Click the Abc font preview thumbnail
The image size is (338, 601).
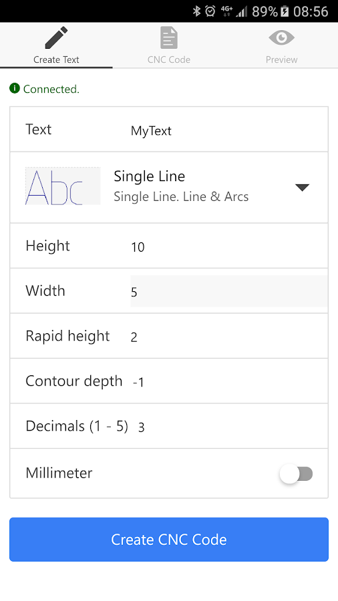coord(63,186)
